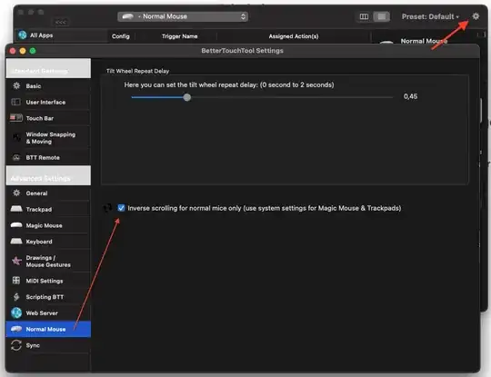The height and width of the screenshot is (377, 491).
Task: Click the Magic Mouse icon
Action: tap(16, 225)
